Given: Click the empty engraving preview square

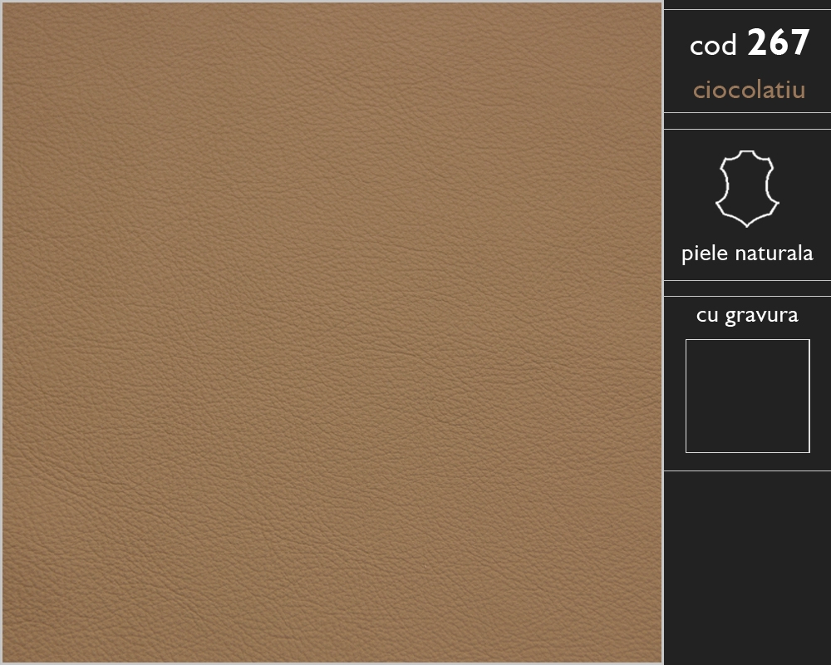Looking at the screenshot, I should 747,396.
